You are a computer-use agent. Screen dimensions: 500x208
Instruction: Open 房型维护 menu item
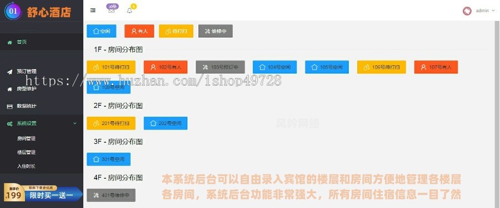(42, 89)
